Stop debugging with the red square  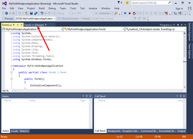[x=130, y=13]
